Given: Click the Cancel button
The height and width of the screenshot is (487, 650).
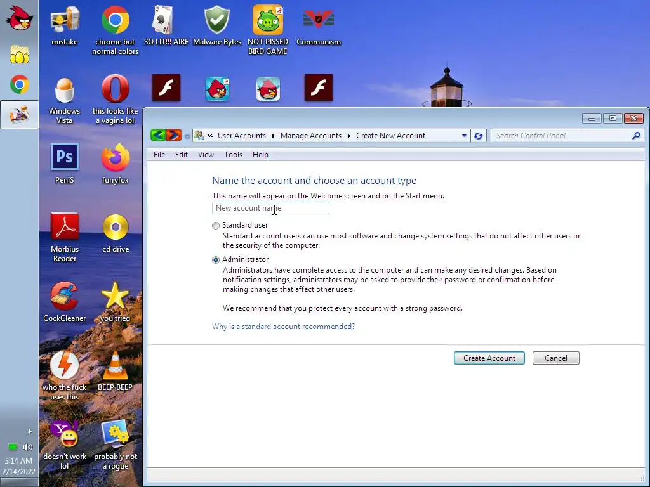Looking at the screenshot, I should [556, 358].
